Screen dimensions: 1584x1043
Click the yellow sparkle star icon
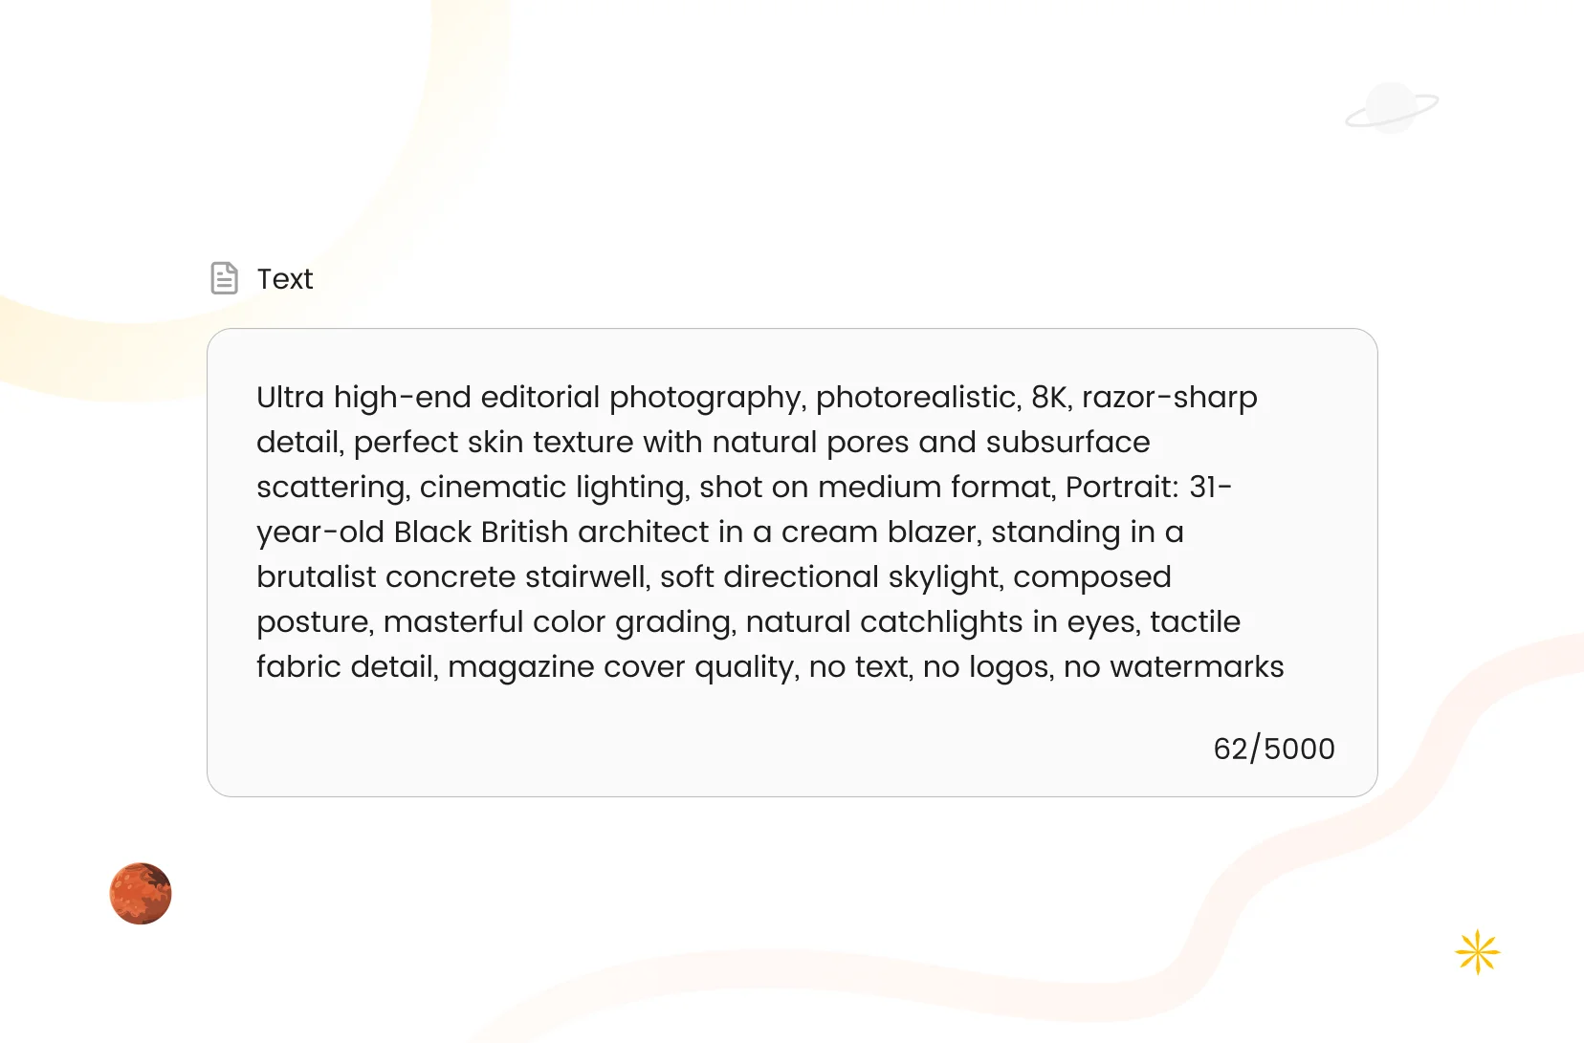pos(1478,952)
